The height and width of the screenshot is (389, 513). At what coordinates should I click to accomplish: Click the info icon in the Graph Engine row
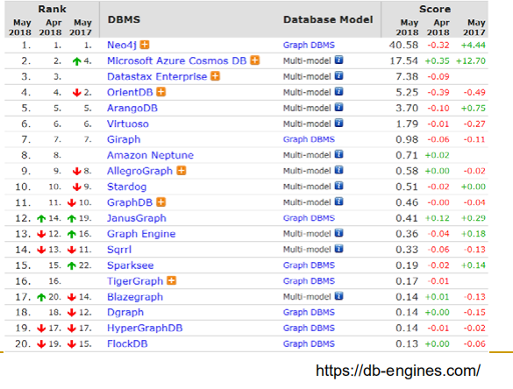[x=339, y=233]
